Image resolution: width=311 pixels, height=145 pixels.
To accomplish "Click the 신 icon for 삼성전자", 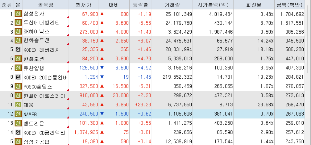I will [x=18, y=14].
